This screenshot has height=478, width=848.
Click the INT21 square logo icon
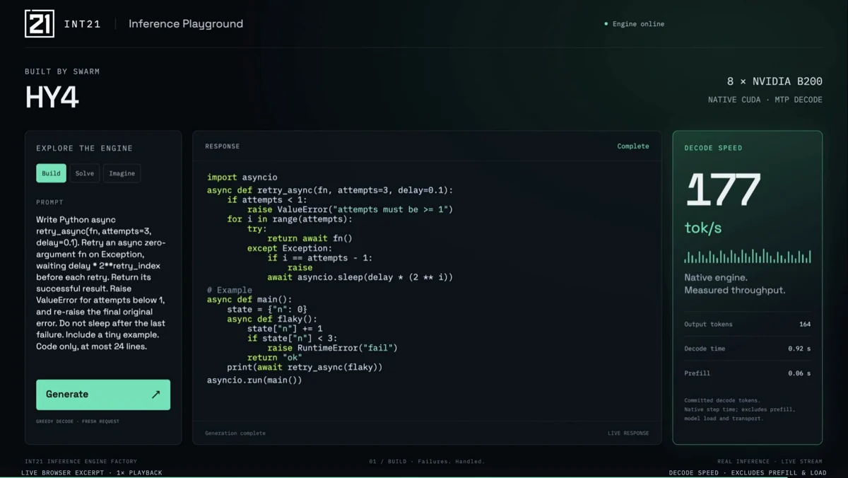click(40, 23)
